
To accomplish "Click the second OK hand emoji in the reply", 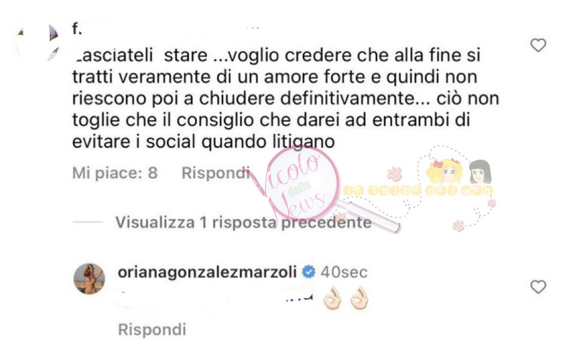I will tap(359, 299).
